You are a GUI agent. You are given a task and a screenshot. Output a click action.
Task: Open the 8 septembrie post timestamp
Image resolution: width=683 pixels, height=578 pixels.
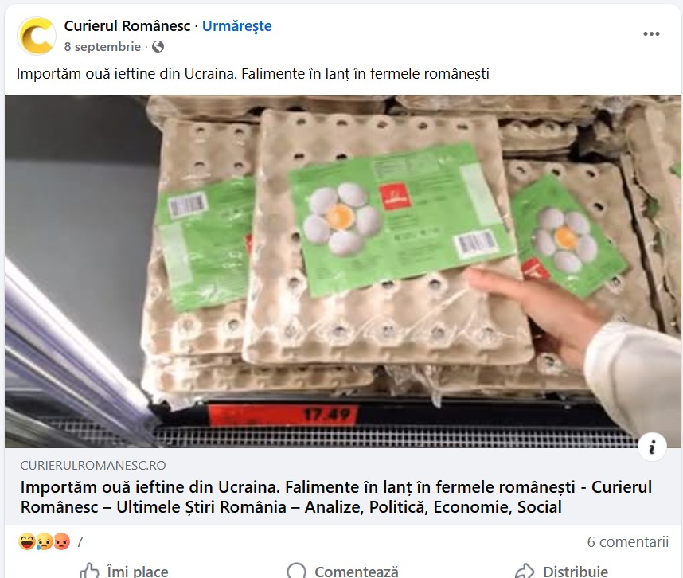click(103, 47)
